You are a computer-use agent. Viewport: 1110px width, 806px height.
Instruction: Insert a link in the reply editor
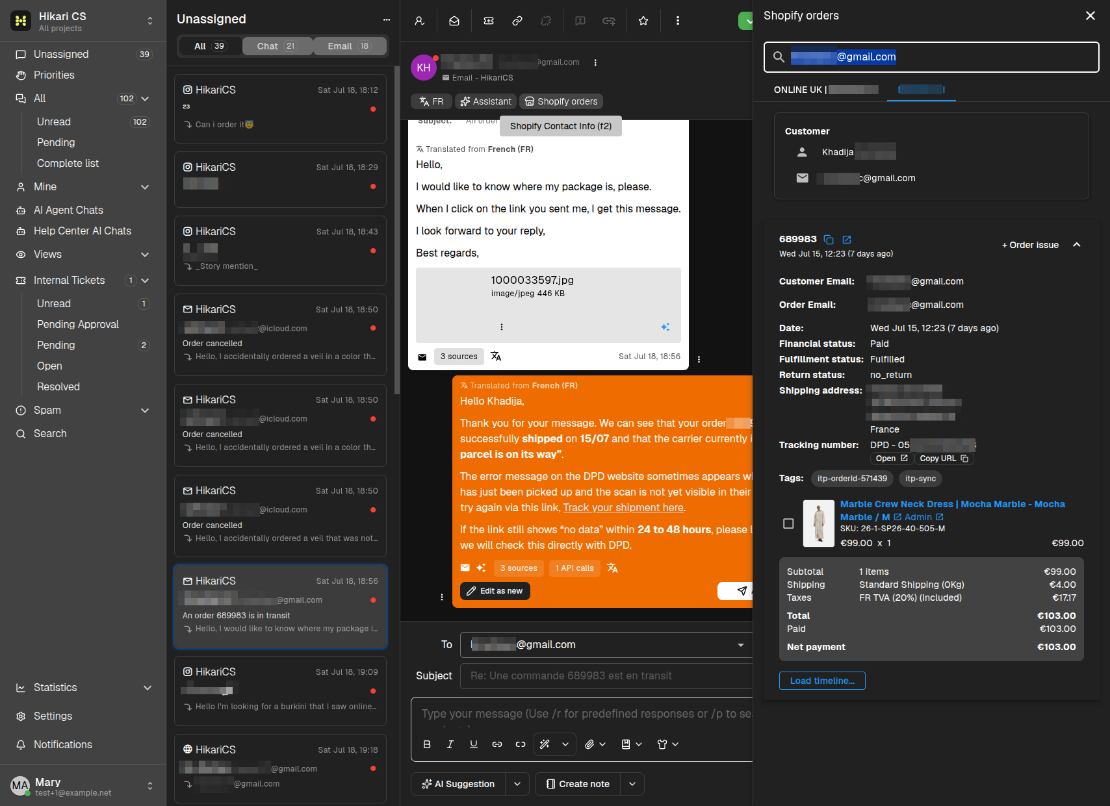coord(497,744)
